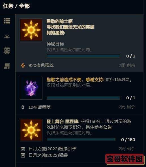Open the horned-mask missions category icon
The height and width of the screenshot is (167, 146).
coord(7,51)
